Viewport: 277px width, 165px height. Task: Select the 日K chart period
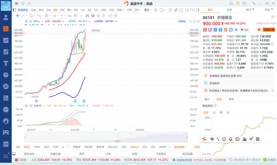pyautogui.click(x=48, y=10)
